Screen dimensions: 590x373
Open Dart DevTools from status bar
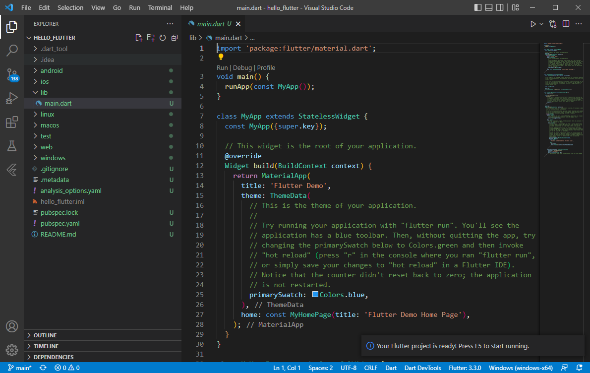(422, 368)
